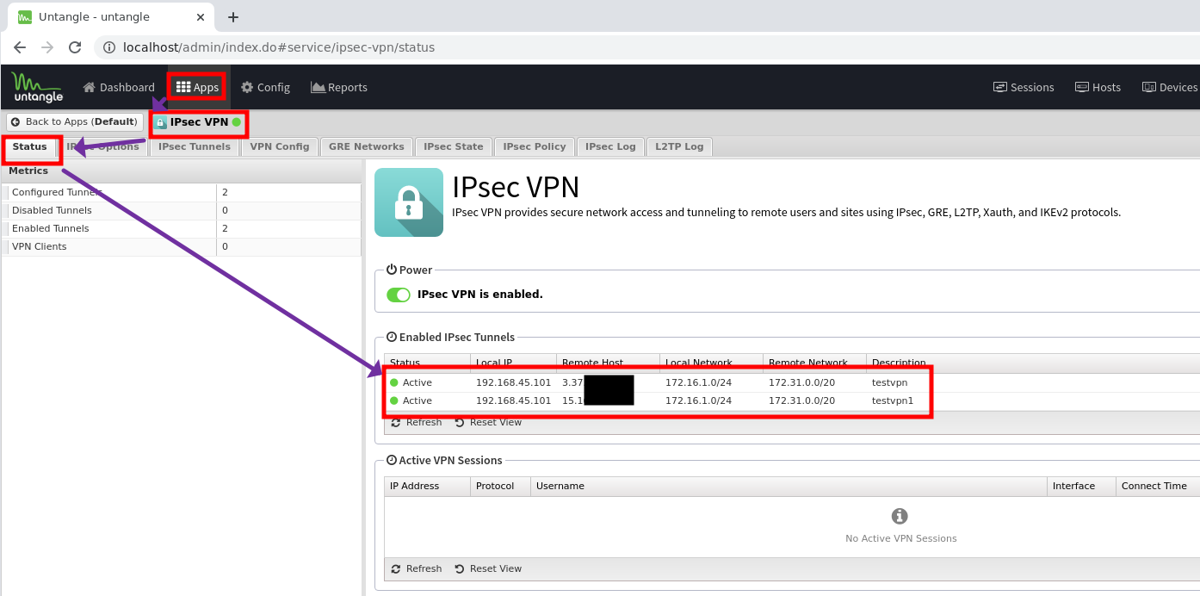Open the Devices page
This screenshot has height=596, width=1200.
[x=1170, y=87]
